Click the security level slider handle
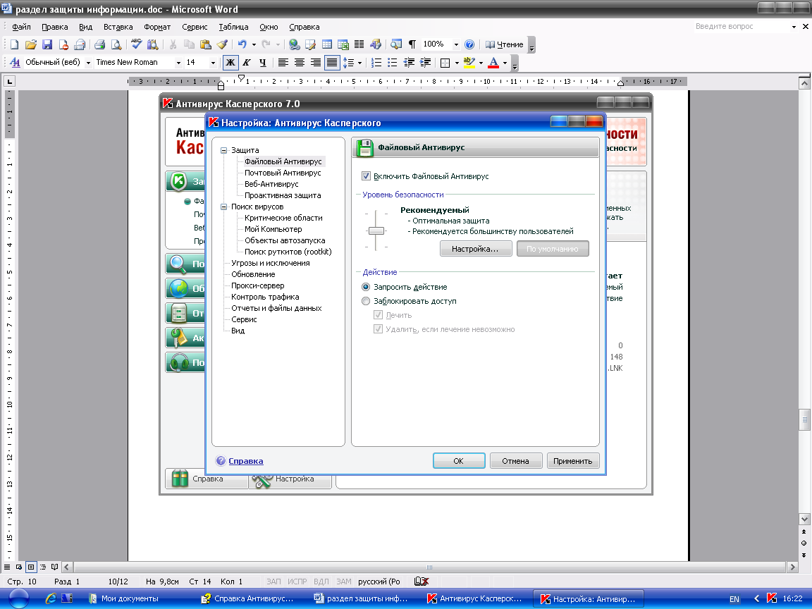 pos(376,231)
